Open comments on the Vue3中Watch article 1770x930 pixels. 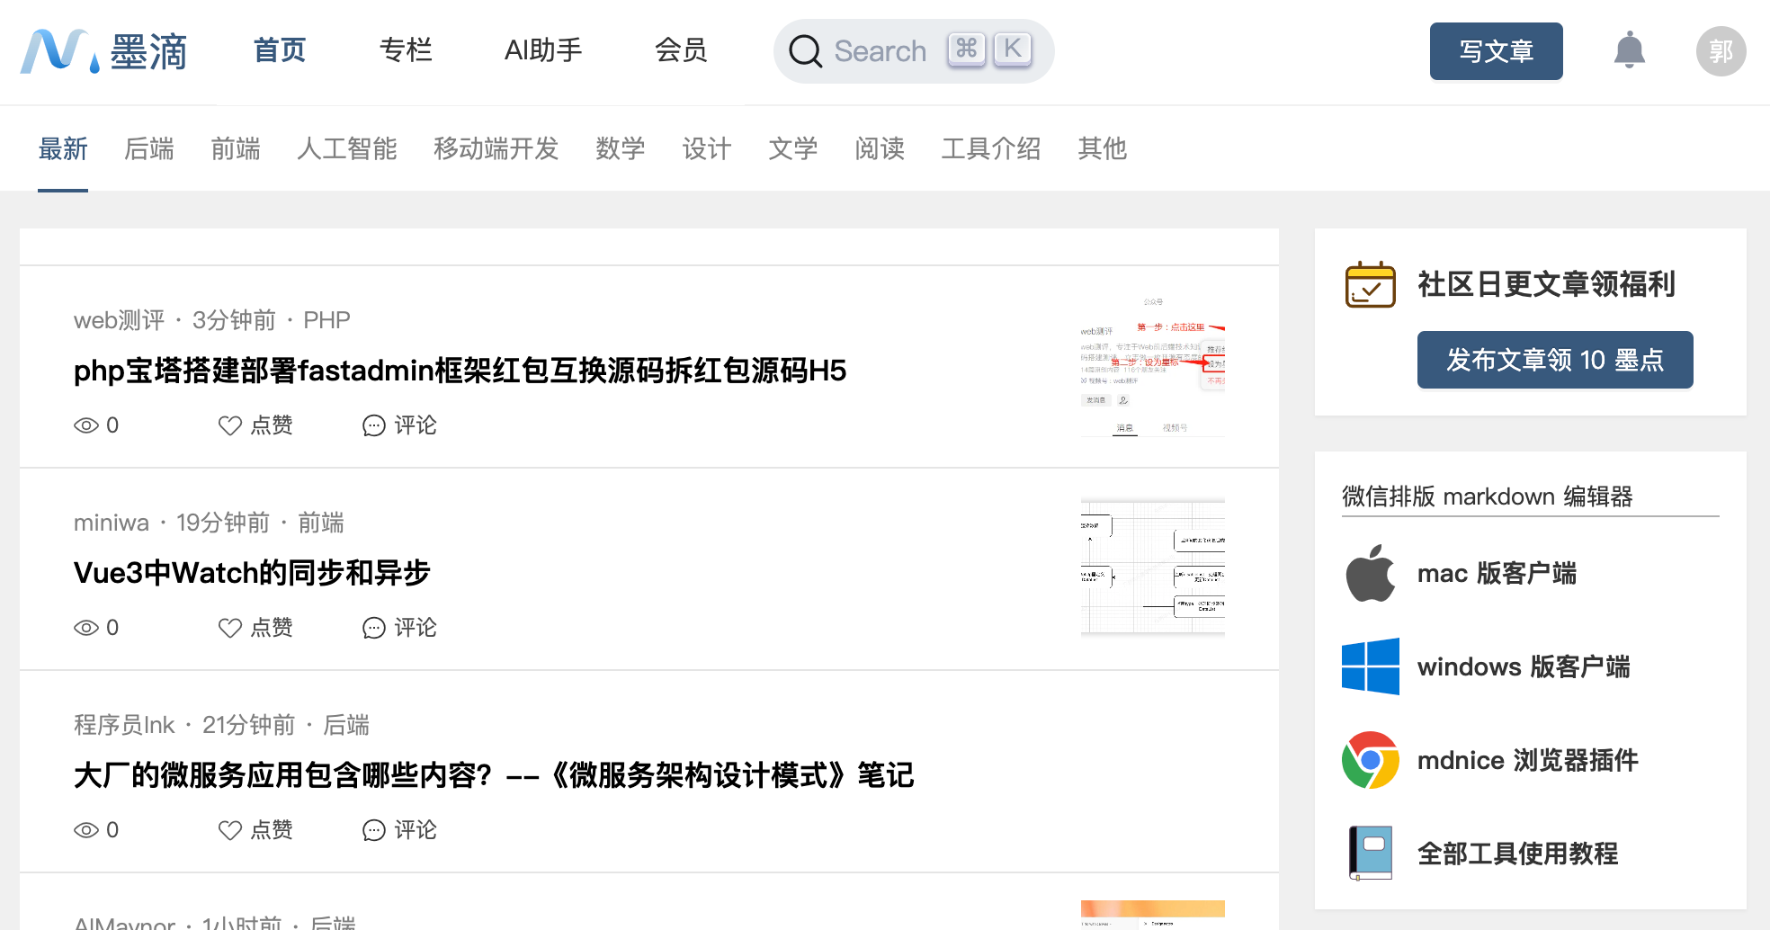399,628
